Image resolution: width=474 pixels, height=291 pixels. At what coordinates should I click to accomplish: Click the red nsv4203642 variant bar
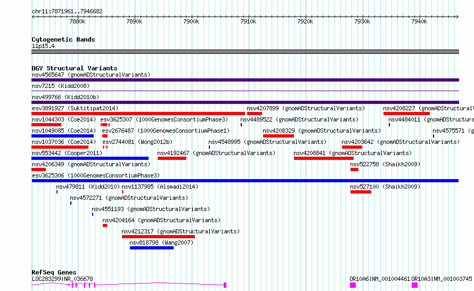coord(352,147)
